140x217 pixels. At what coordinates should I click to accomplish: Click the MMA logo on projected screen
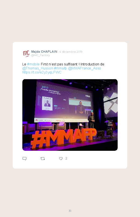(x=88, y=96)
